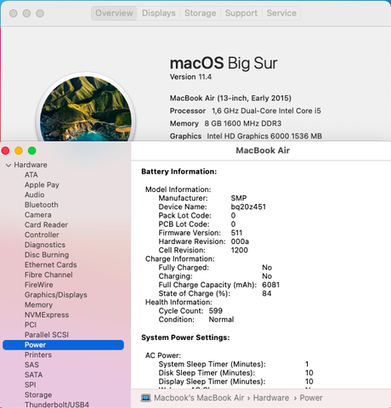Image resolution: width=391 pixels, height=408 pixels.
Task: Select NVMExpress in the sidebar
Action: coord(47,314)
